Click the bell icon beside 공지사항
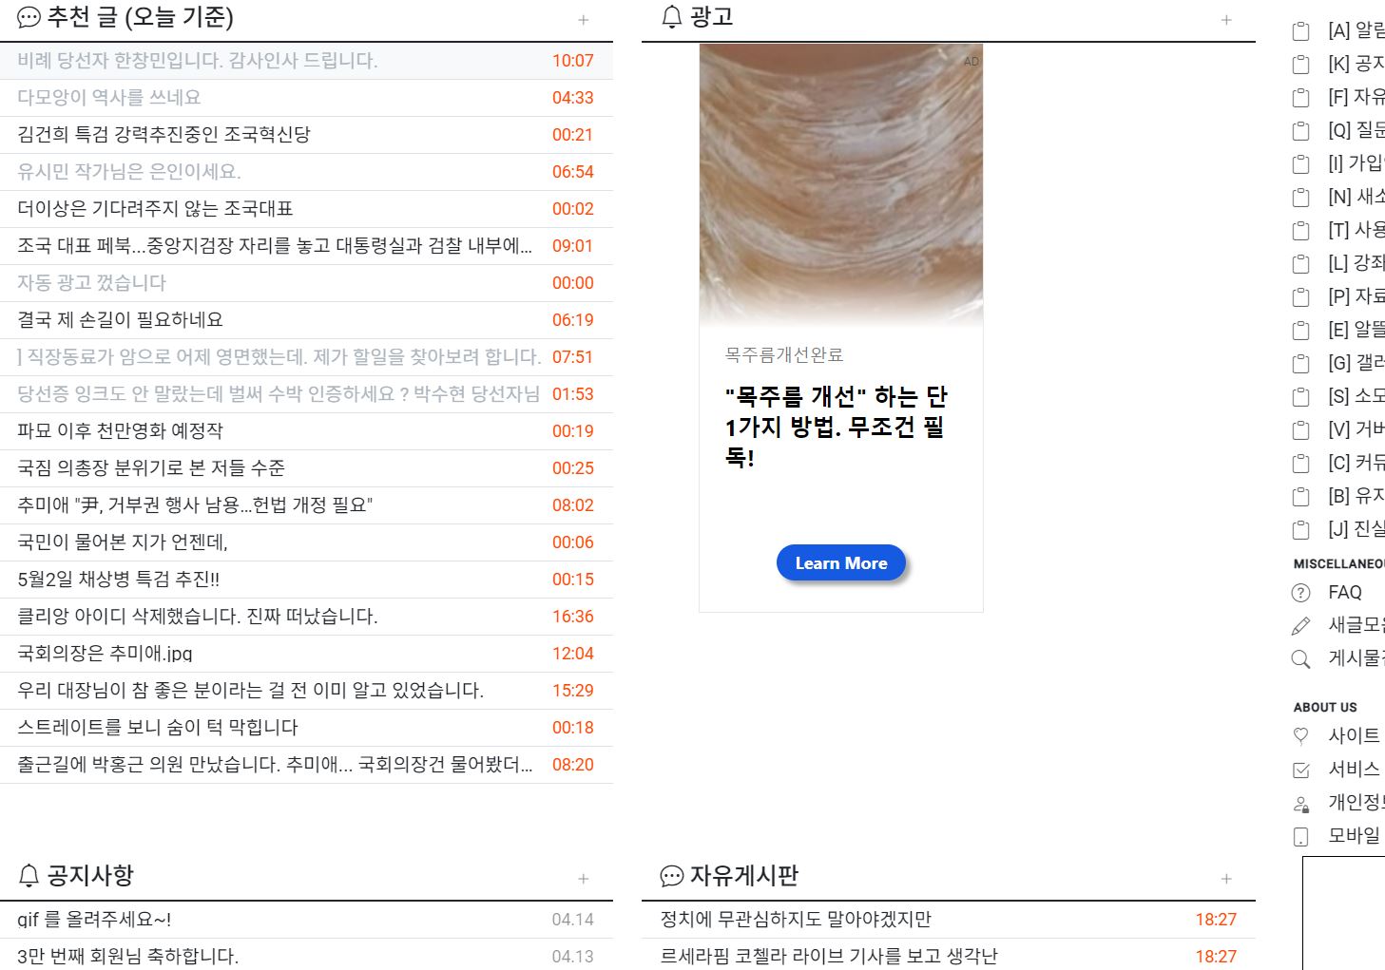The height and width of the screenshot is (970, 1385). click(x=29, y=875)
